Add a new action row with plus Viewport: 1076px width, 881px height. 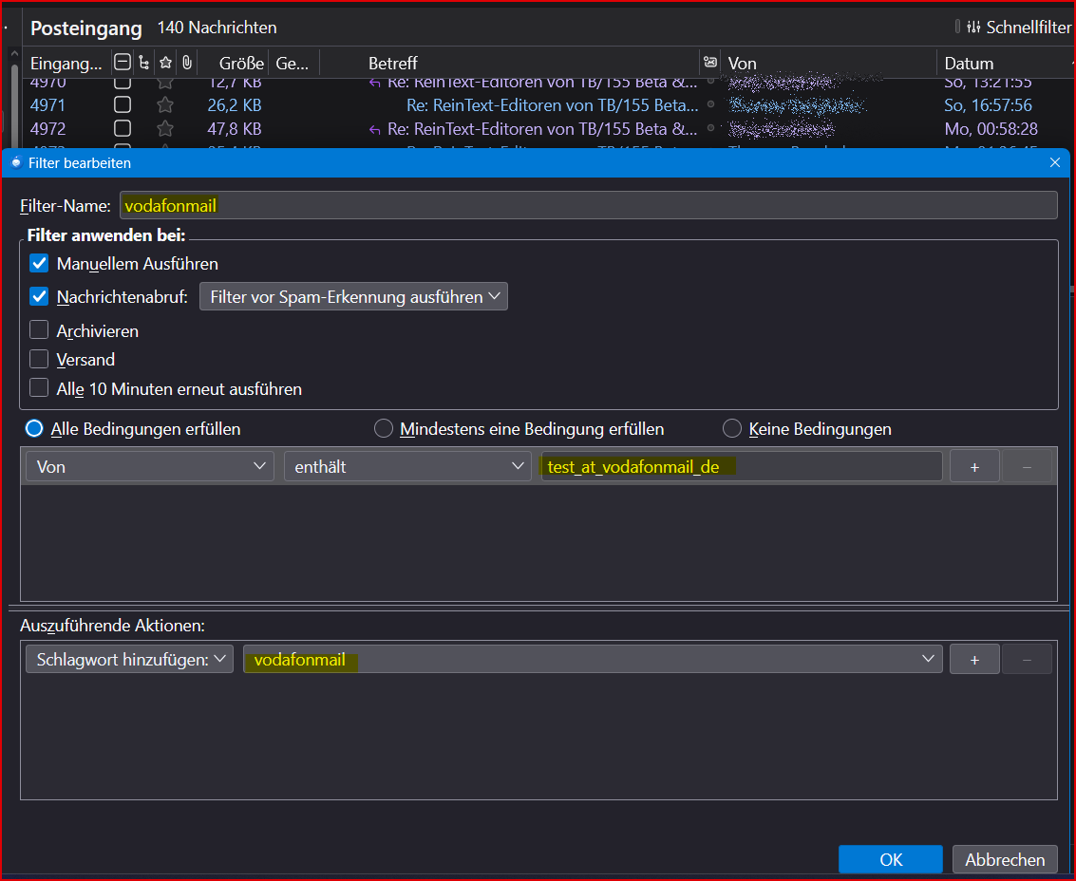(x=974, y=660)
